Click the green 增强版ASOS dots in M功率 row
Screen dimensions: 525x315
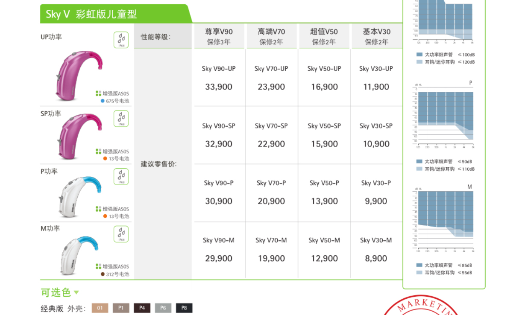(x=99, y=266)
